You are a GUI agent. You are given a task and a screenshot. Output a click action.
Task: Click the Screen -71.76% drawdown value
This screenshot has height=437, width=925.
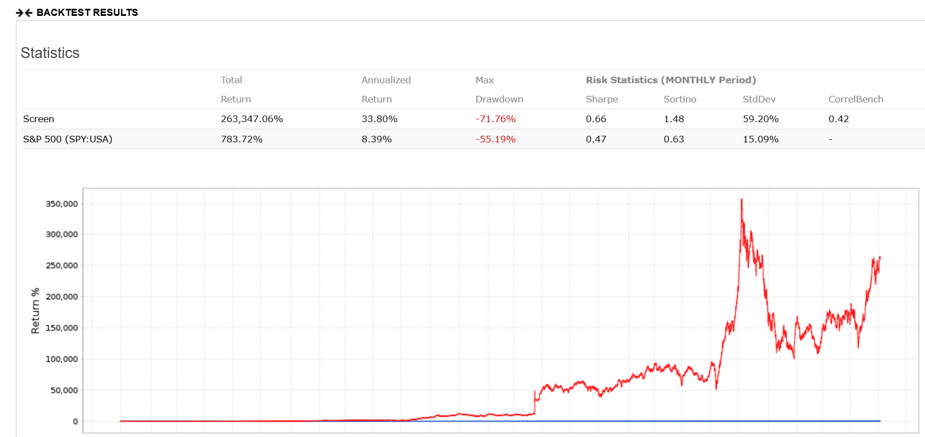[x=495, y=119]
